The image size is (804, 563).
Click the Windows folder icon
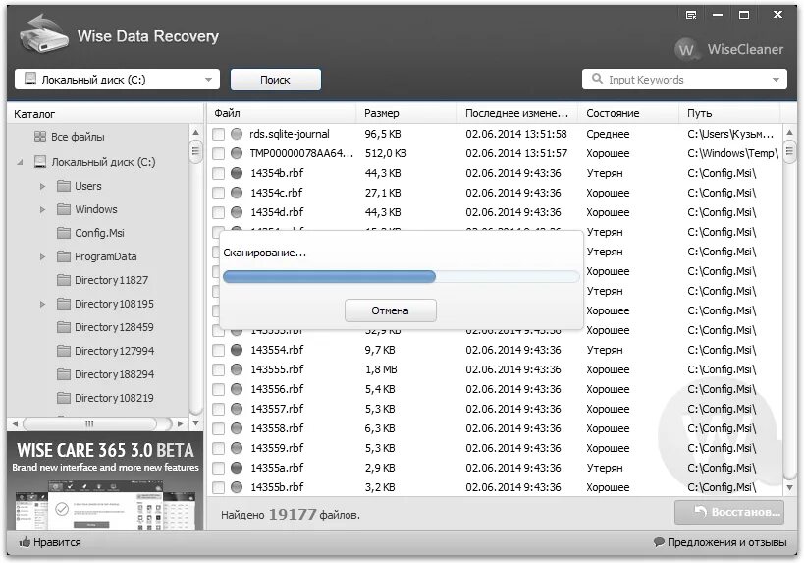pos(64,209)
